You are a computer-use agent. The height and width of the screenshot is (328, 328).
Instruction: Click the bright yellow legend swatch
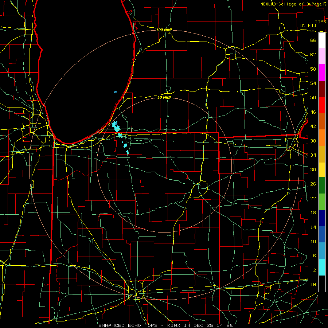(322, 170)
